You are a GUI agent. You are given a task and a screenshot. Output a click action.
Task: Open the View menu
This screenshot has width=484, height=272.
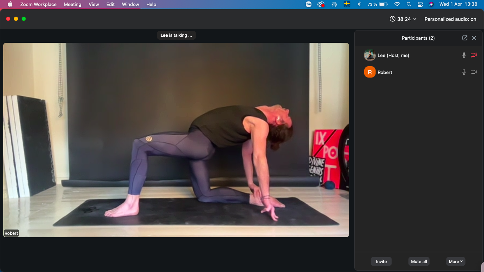pyautogui.click(x=94, y=4)
